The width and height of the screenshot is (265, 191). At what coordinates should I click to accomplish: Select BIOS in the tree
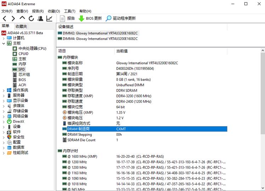[19, 80]
